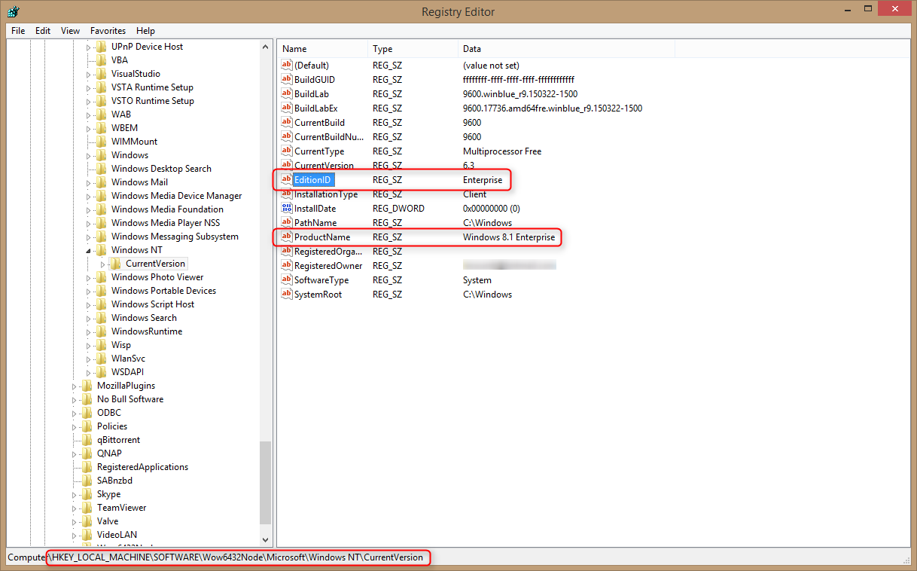Click the tree pane scroll up arrow
The image size is (917, 571).
[265, 47]
